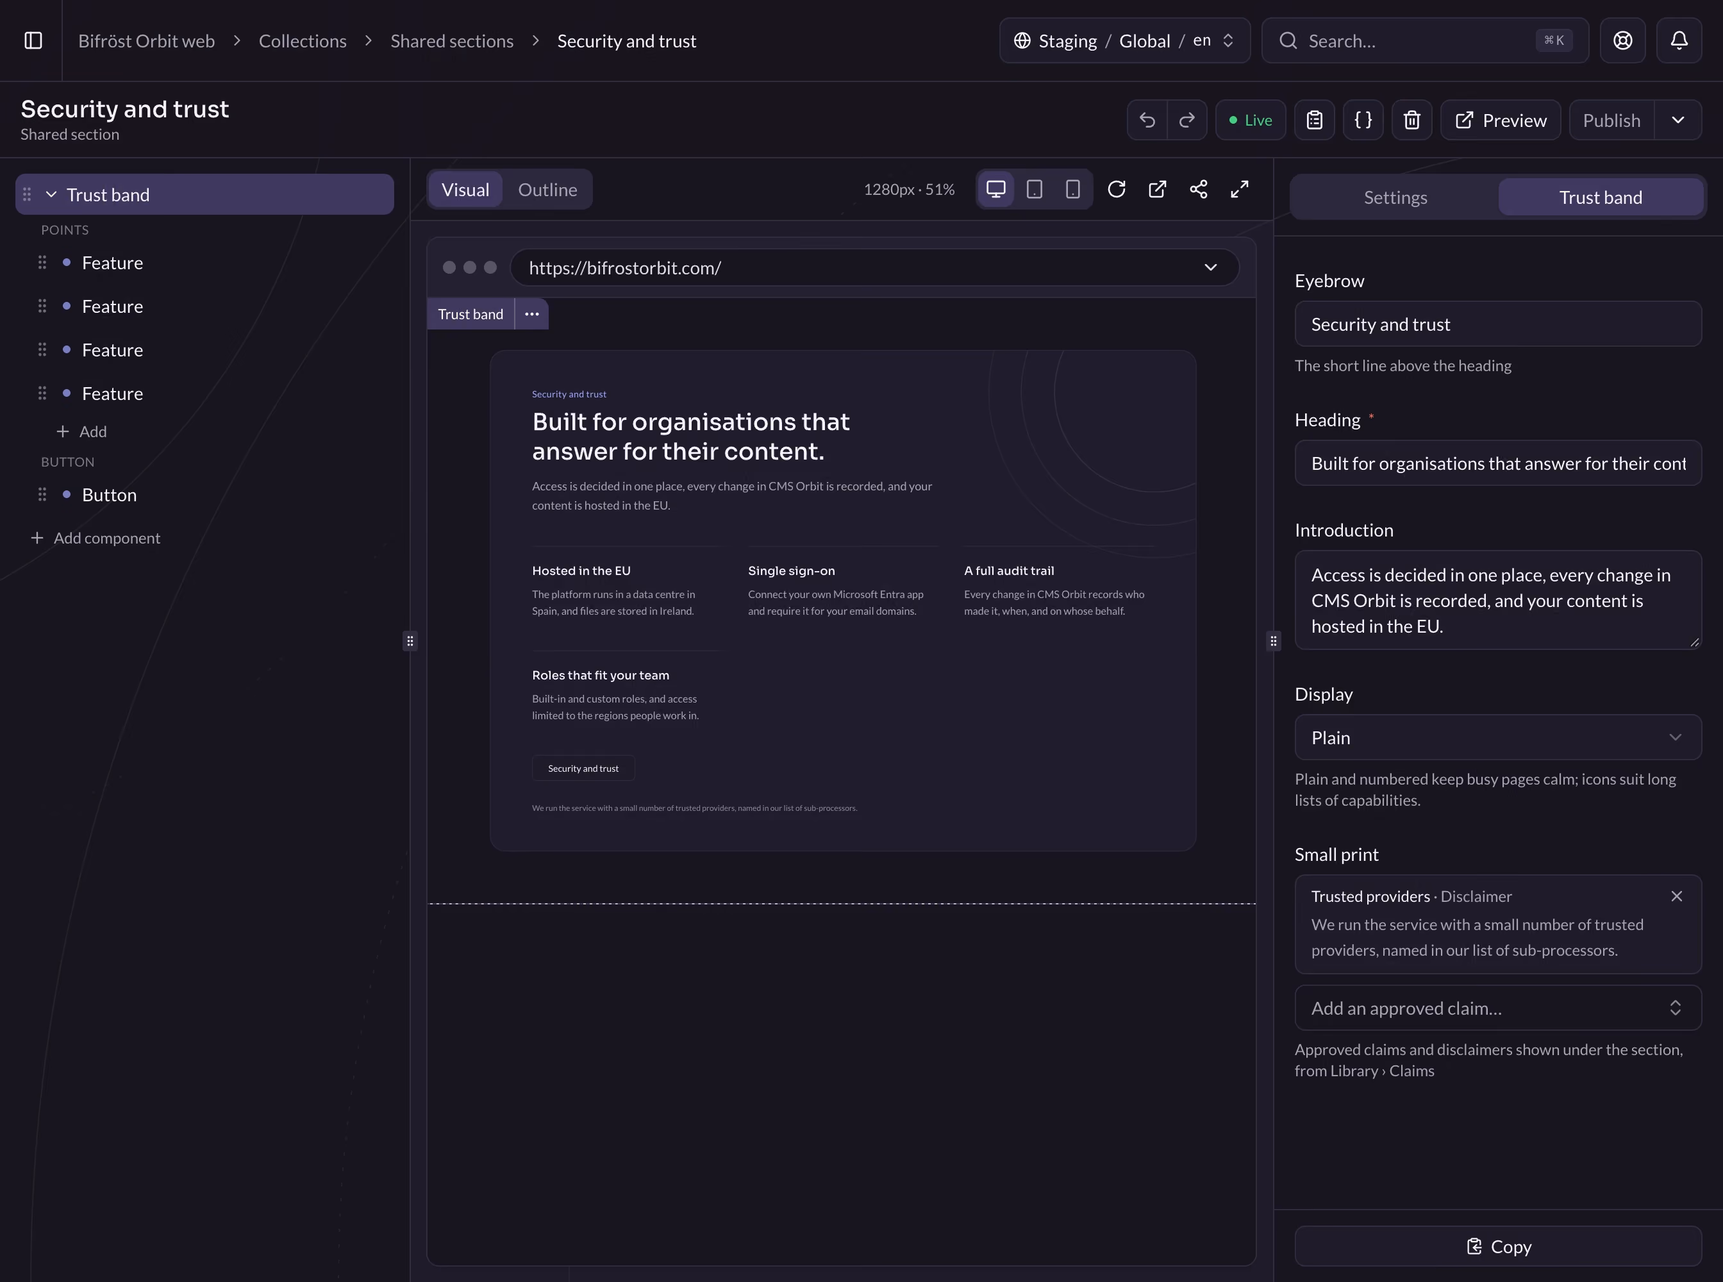This screenshot has width=1723, height=1282.
Task: Click into the Eyebrow text field
Action: 1498,324
